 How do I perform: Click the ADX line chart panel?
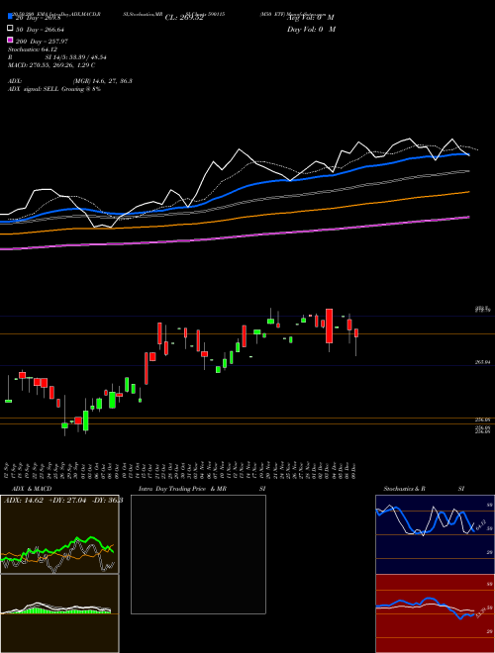(59, 534)
